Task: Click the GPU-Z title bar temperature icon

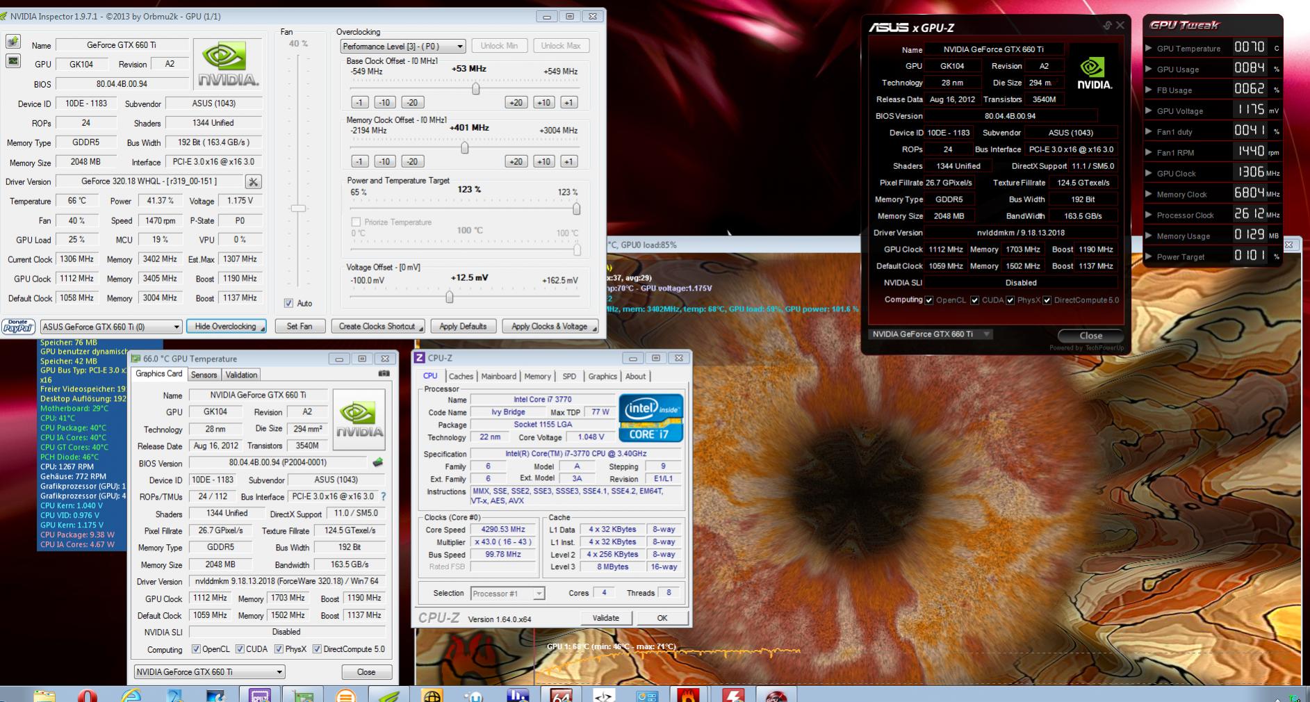Action: (136, 359)
